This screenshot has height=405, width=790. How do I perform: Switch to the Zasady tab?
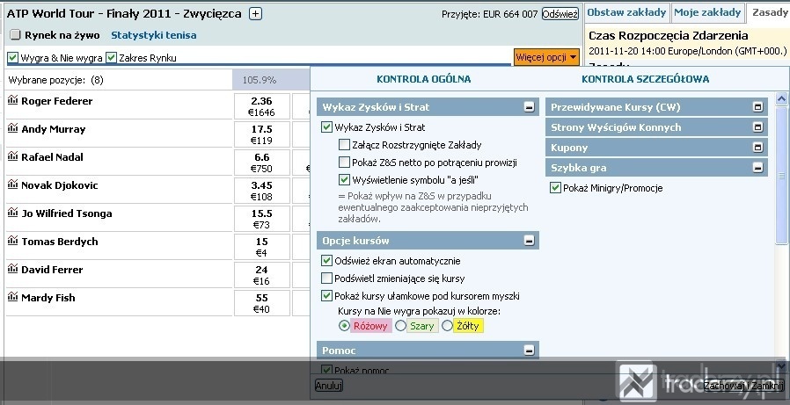[769, 12]
